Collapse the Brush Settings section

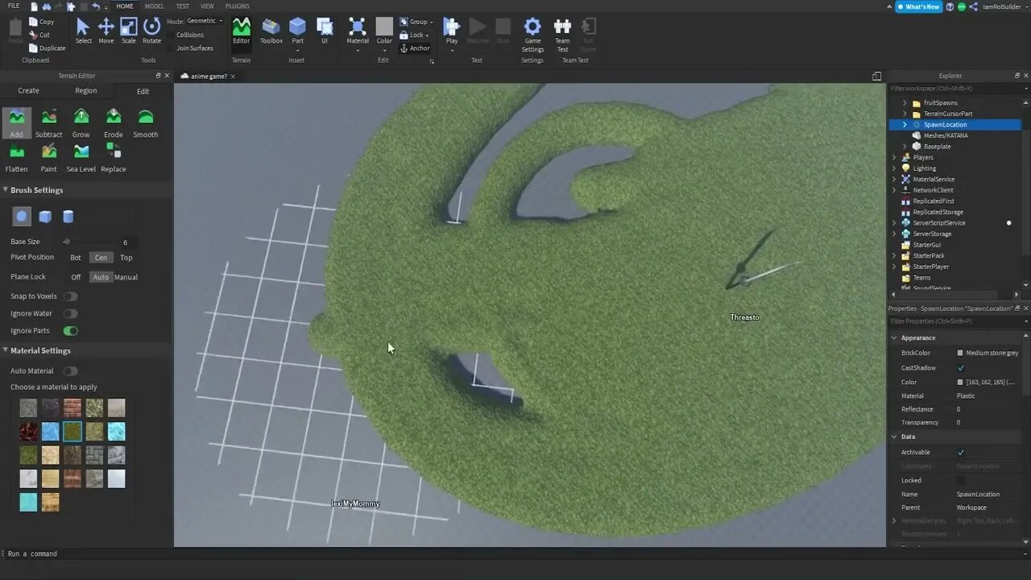pos(6,190)
